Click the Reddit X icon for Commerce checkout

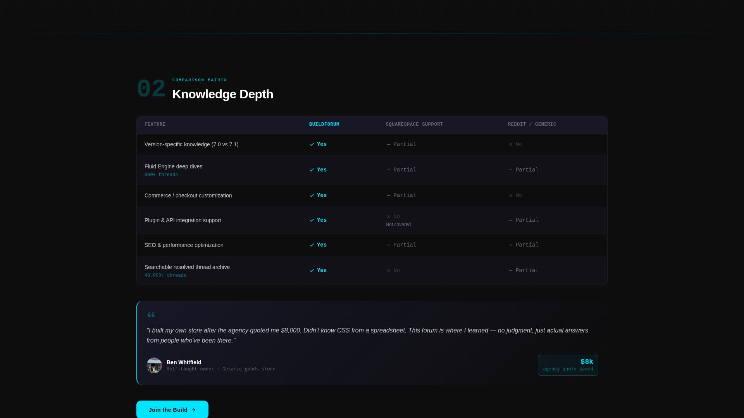pos(511,195)
